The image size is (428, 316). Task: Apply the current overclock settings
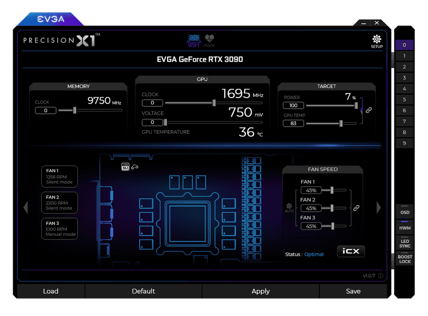click(260, 291)
